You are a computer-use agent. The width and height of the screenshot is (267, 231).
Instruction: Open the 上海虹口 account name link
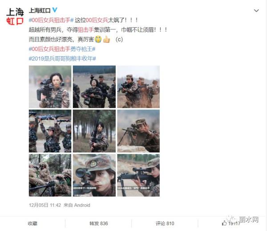click(40, 10)
